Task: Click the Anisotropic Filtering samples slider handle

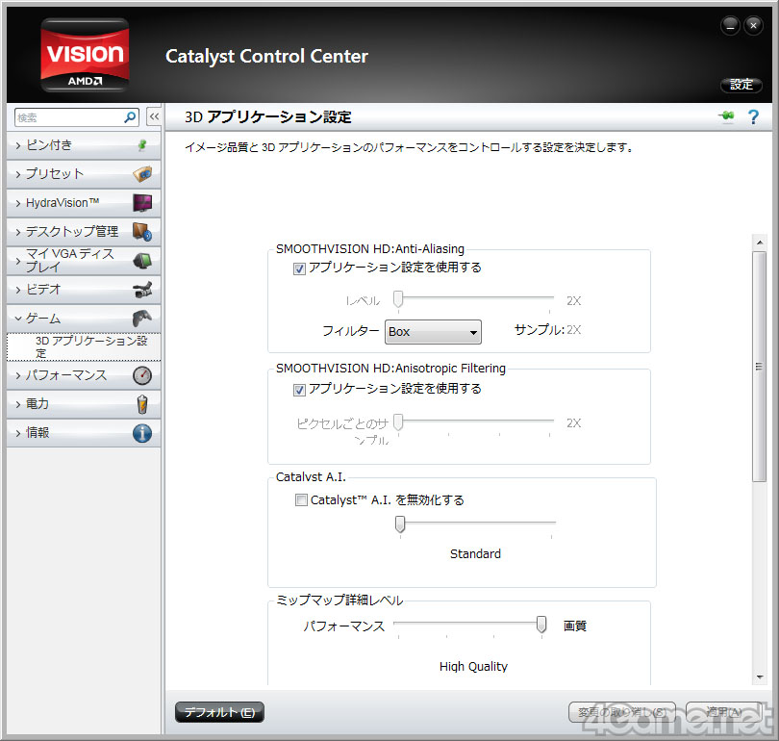Action: tap(398, 422)
